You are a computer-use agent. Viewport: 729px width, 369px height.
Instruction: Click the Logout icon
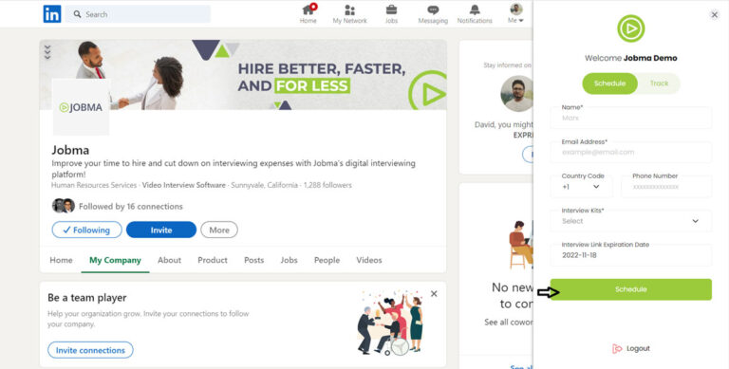617,348
